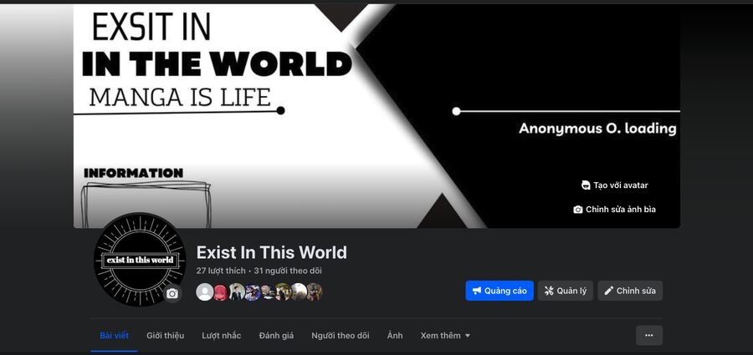This screenshot has width=753, height=355.
Task: Open Tạo với avatar option
Action: (615, 185)
